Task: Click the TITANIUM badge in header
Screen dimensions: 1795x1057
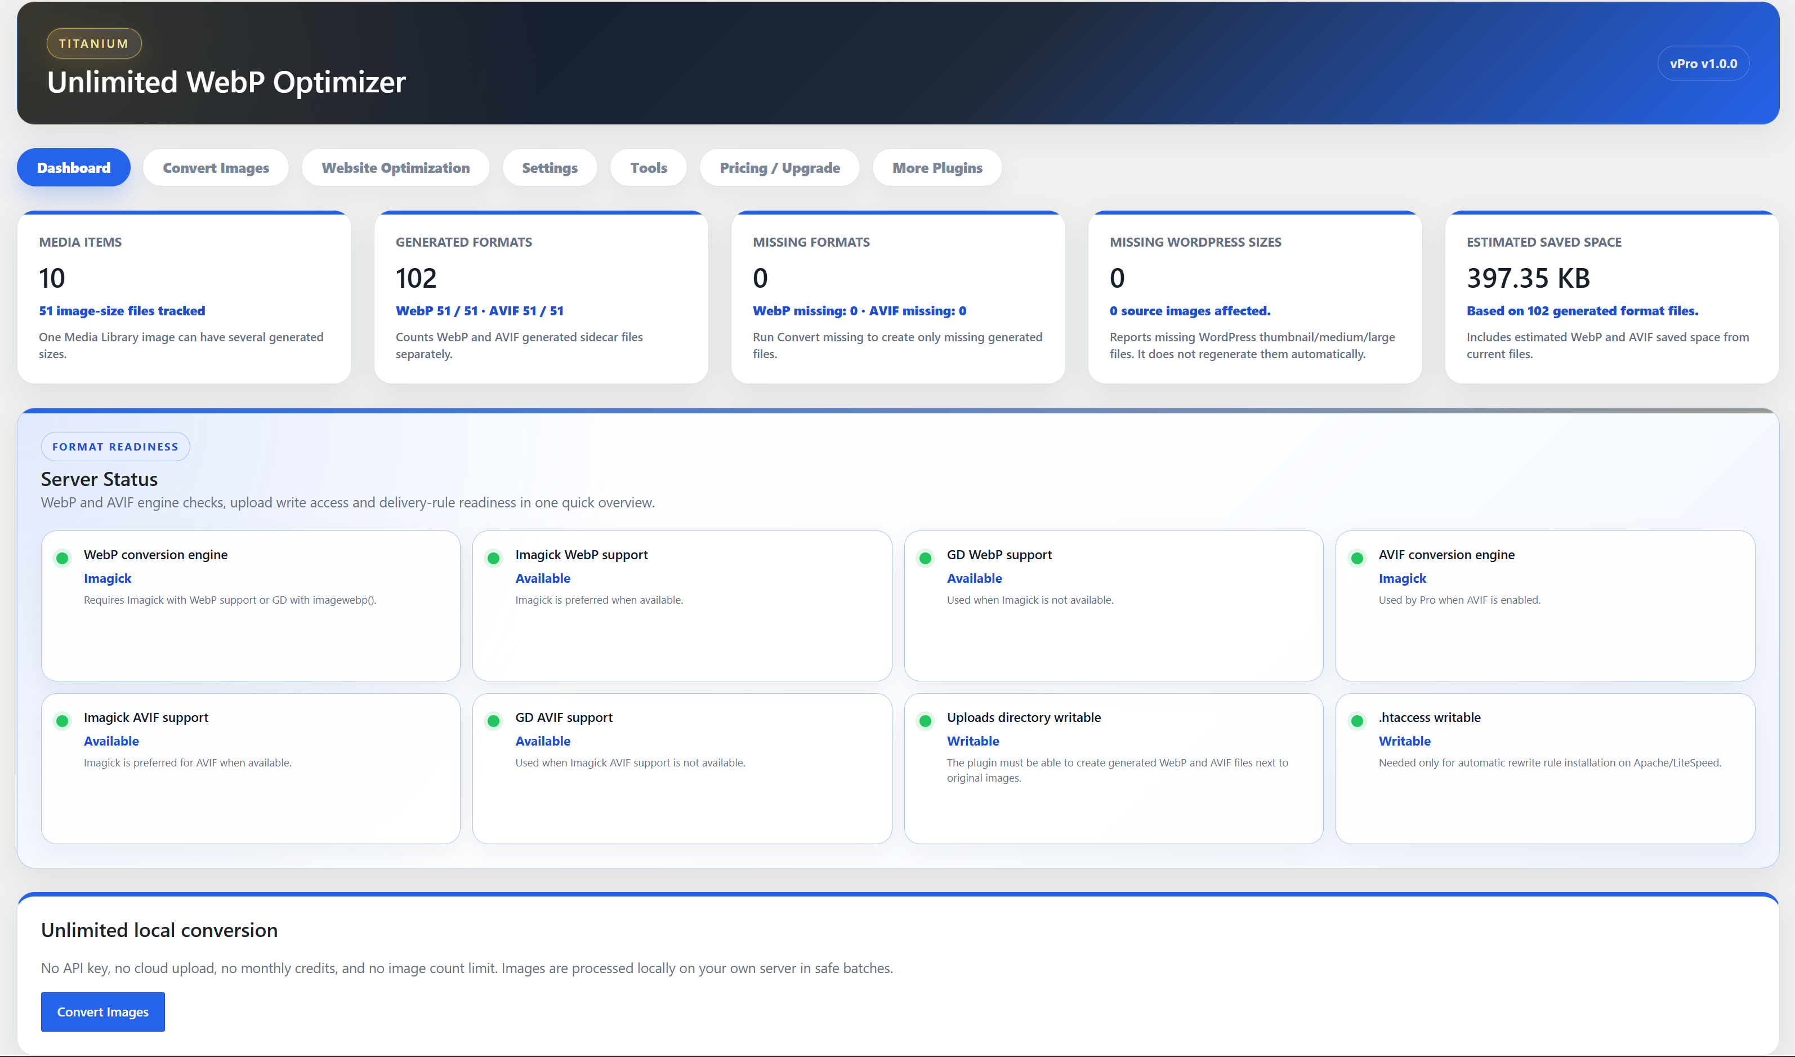Action: [x=94, y=43]
